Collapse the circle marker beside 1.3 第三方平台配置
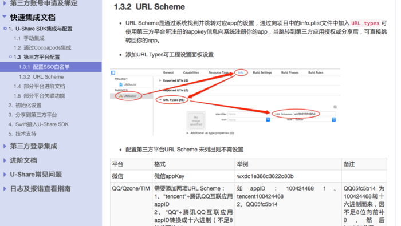The width and height of the screenshot is (401, 226). pyautogui.click(x=10, y=57)
